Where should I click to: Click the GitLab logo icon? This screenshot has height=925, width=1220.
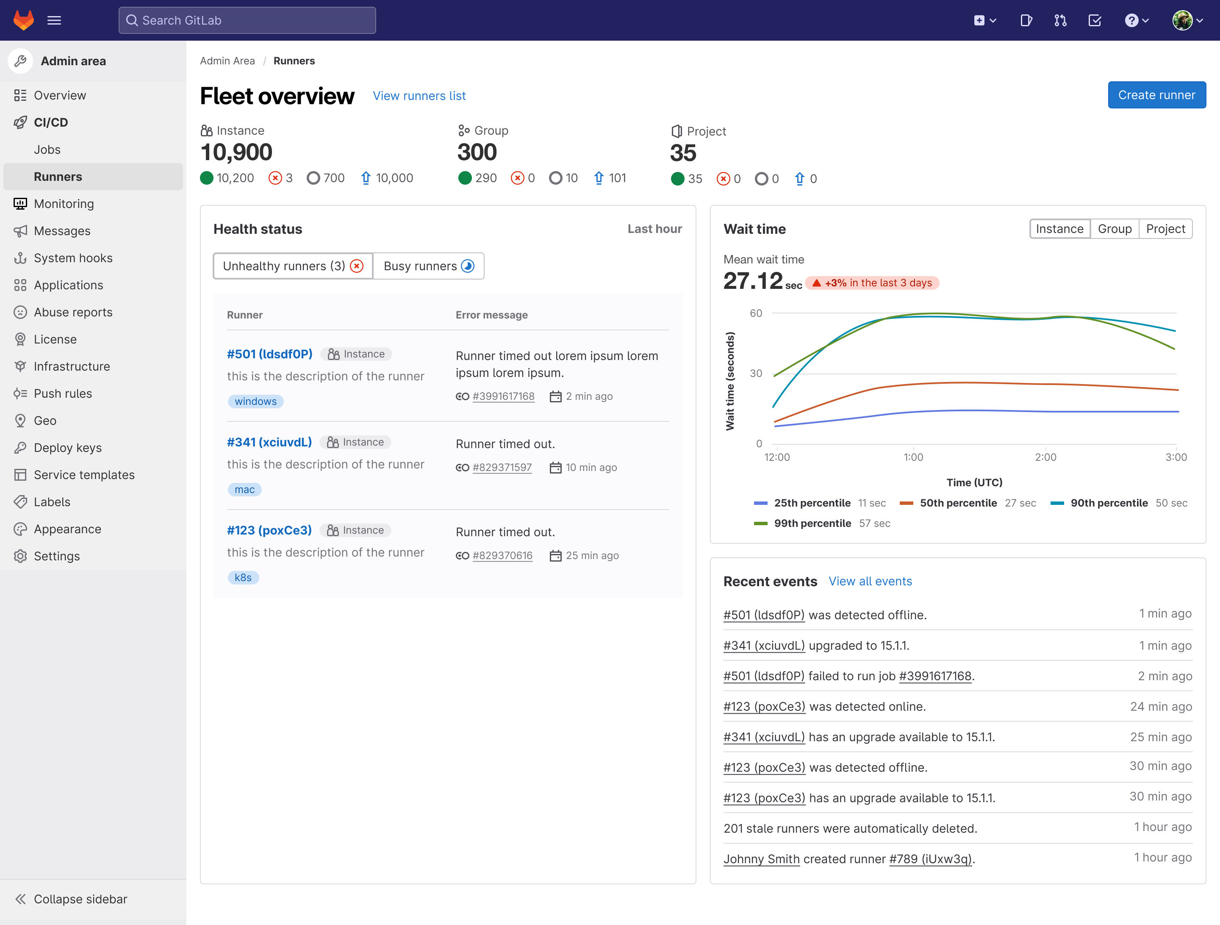point(23,20)
